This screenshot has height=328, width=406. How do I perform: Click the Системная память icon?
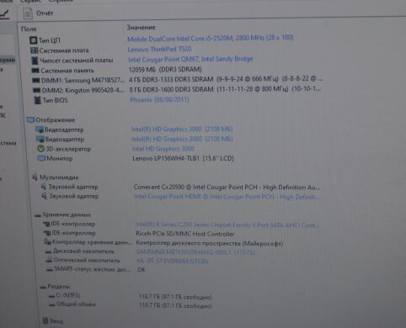35,70
